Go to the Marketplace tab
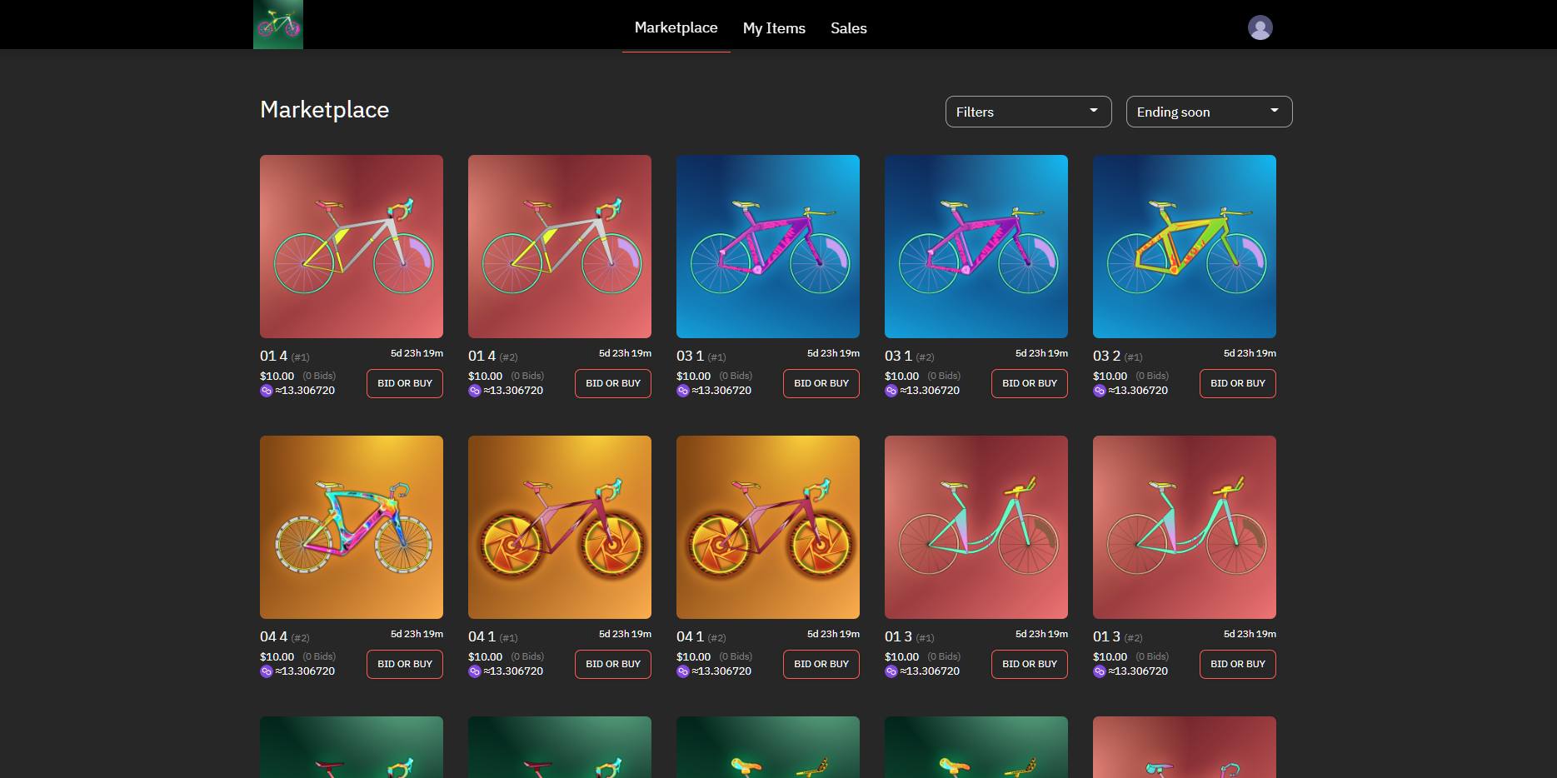Screen dimensions: 1557x778 point(676,27)
